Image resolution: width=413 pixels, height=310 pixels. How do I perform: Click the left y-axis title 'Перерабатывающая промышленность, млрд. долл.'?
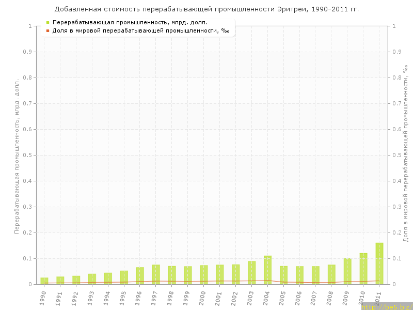tap(17, 155)
